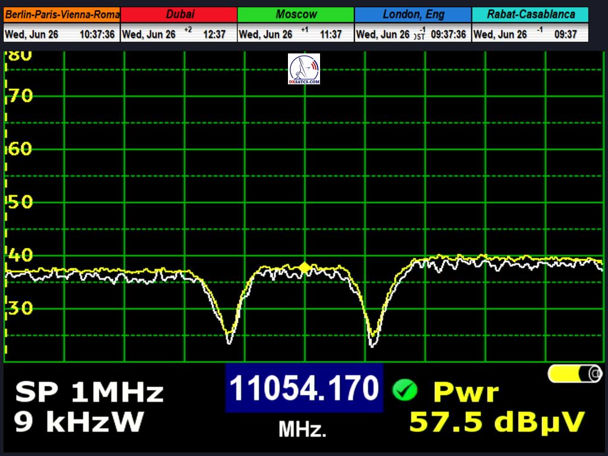Viewport: 608px width, 456px height.
Task: Click the Pwr measurement label
Action: point(466,392)
